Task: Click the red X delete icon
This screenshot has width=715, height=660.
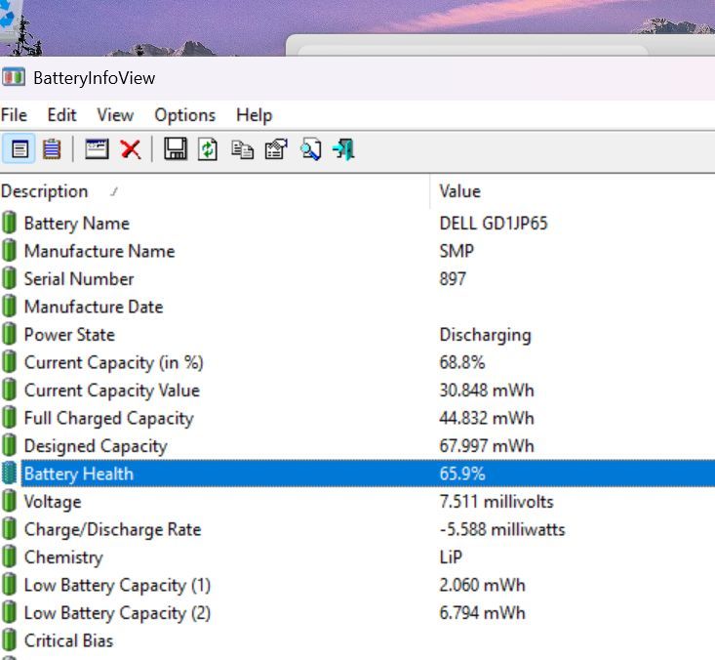Action: [131, 149]
